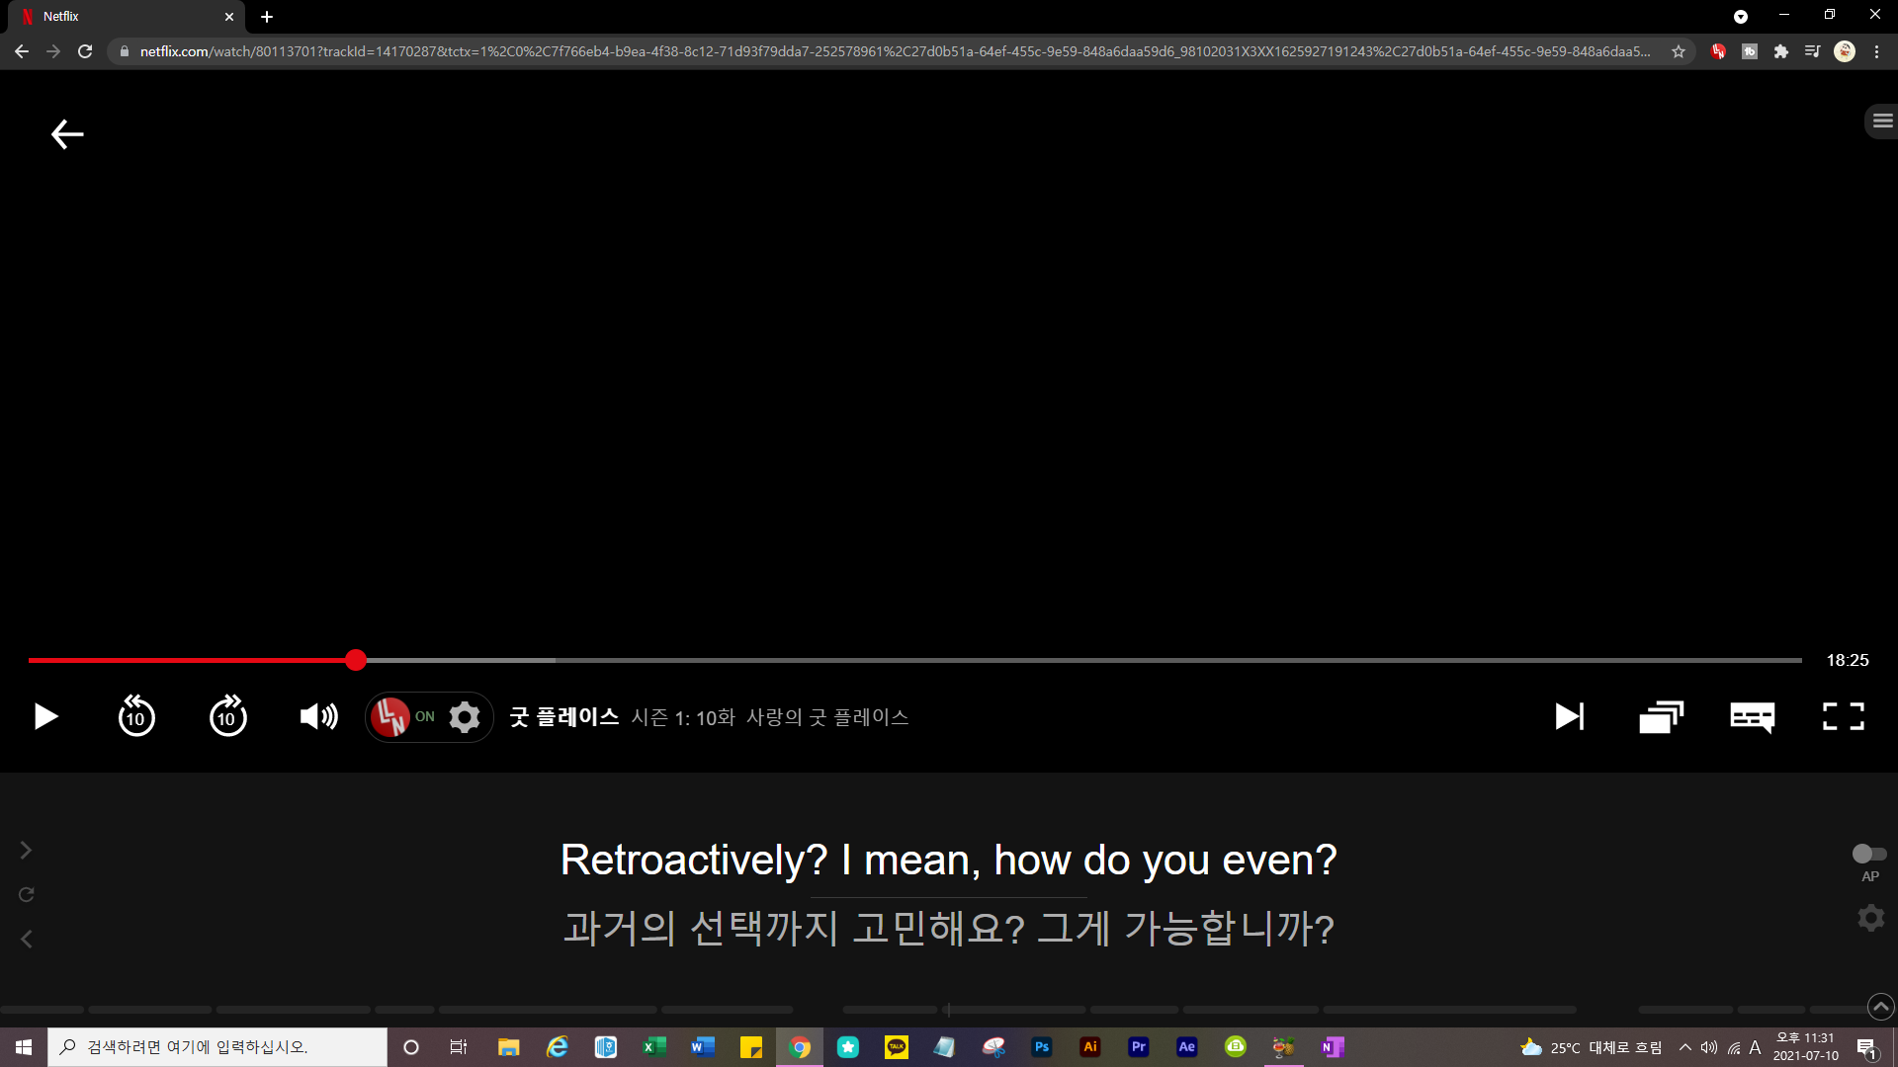Click the browser back button
Screen dimensions: 1898x1067
pos(22,51)
